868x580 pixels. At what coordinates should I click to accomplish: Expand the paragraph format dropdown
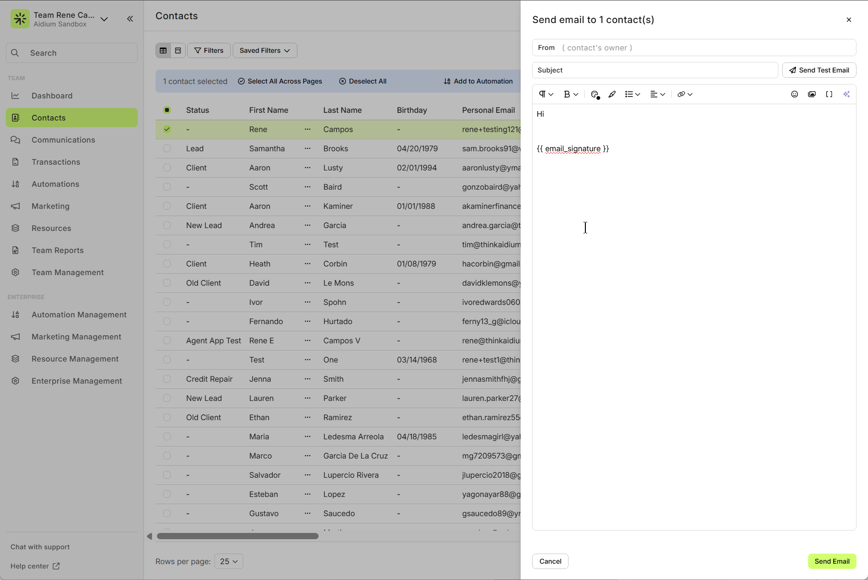[x=546, y=94]
